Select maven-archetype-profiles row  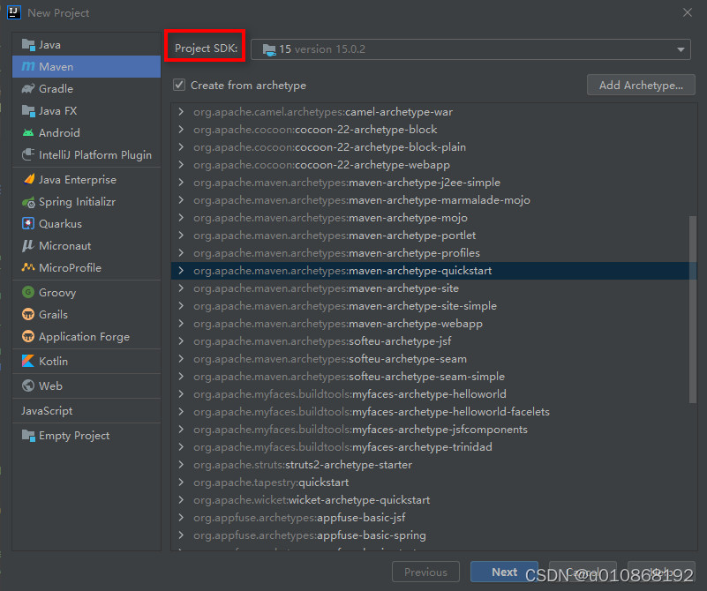[433, 252]
